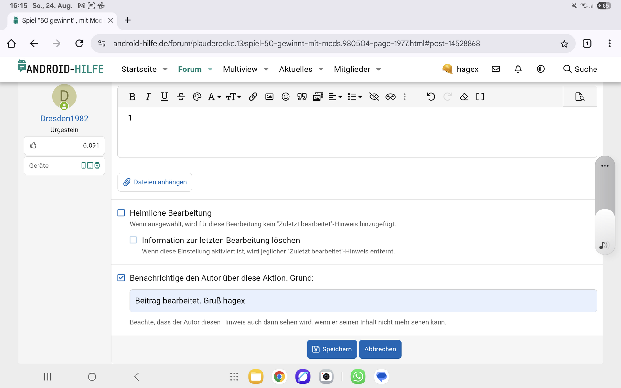Open the editor preview icon
The width and height of the screenshot is (621, 388).
click(580, 97)
